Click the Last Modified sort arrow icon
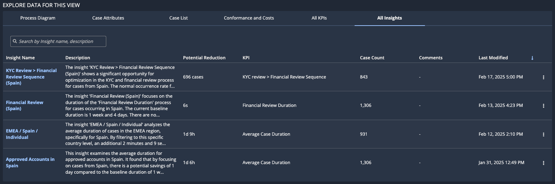Viewport: 555px width, 184px height. point(532,58)
